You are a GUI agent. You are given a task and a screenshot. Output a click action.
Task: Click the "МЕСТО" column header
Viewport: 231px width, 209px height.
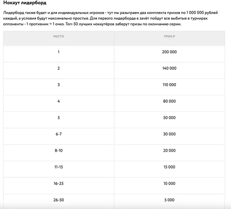[59, 36]
